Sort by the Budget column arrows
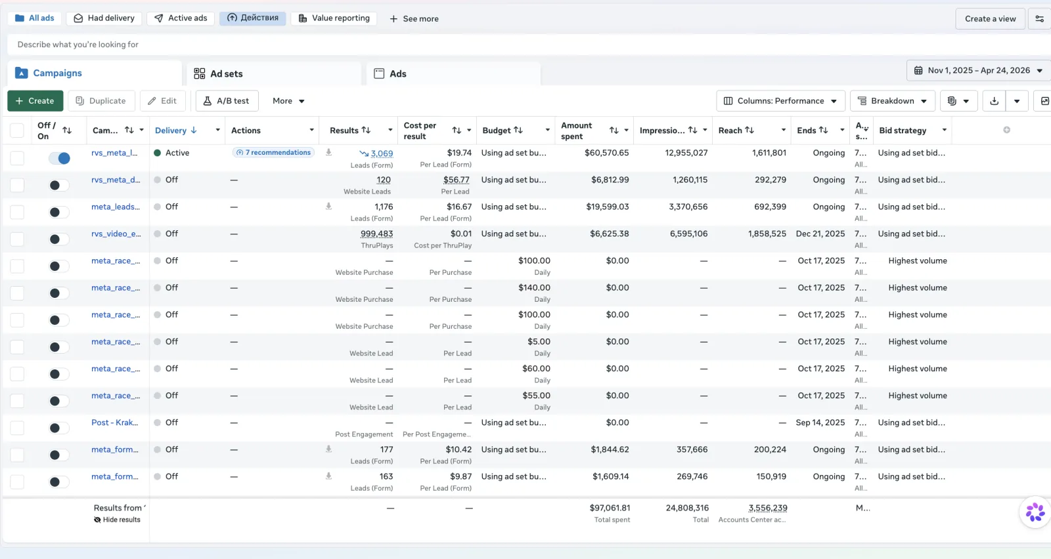1051x559 pixels. click(x=518, y=130)
